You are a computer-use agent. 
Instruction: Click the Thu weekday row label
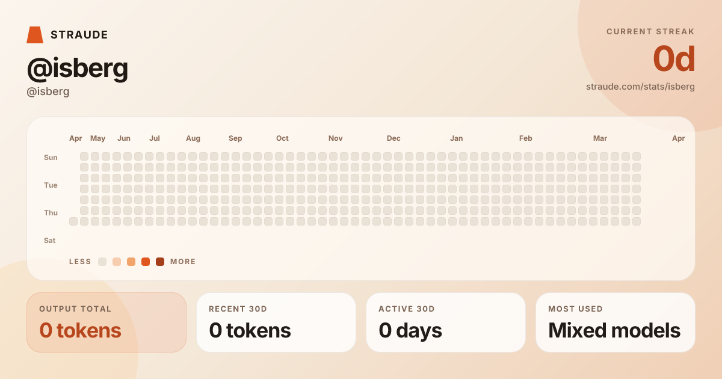51,213
